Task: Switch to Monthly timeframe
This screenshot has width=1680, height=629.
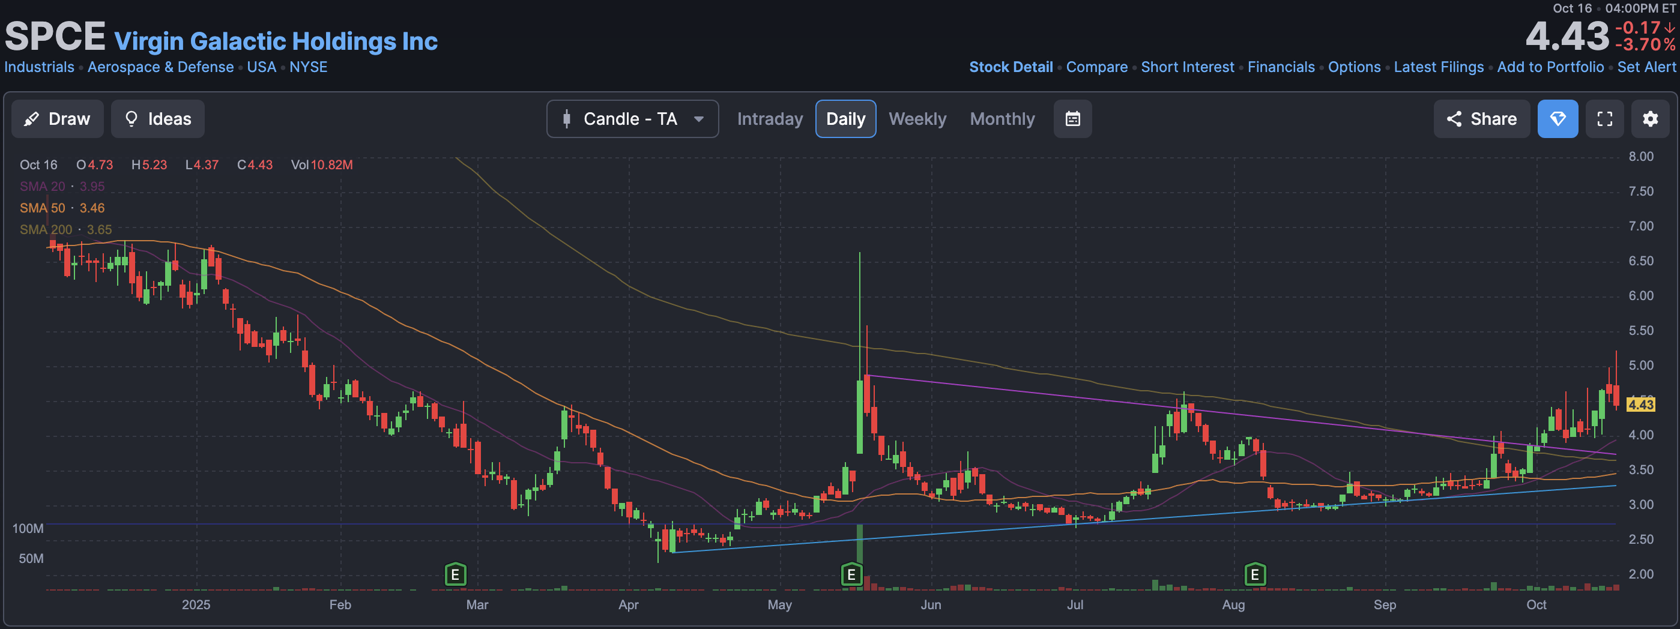Action: (x=1002, y=119)
